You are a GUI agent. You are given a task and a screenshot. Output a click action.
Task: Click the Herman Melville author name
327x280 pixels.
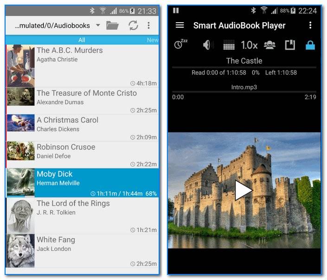click(58, 183)
